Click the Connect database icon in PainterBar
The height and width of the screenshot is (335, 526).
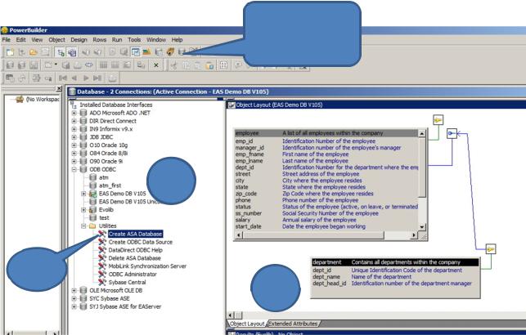(11, 65)
